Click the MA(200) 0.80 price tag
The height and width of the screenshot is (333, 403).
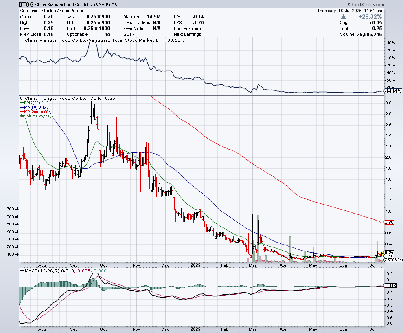(x=389, y=223)
